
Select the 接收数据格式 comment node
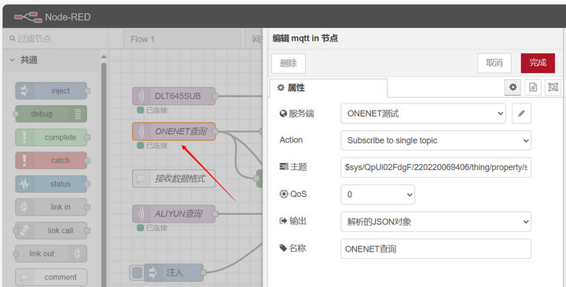(174, 178)
